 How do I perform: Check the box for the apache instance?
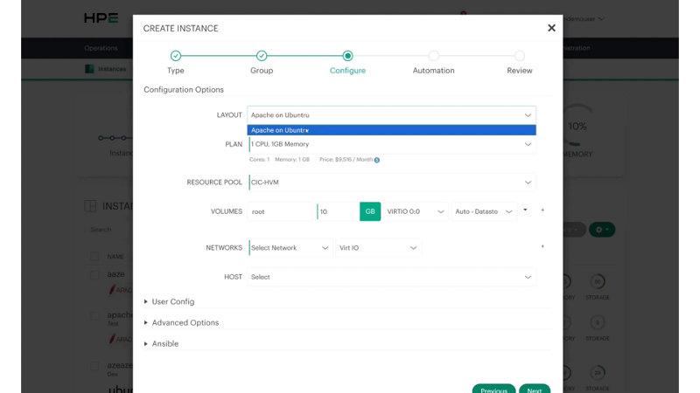click(x=94, y=316)
